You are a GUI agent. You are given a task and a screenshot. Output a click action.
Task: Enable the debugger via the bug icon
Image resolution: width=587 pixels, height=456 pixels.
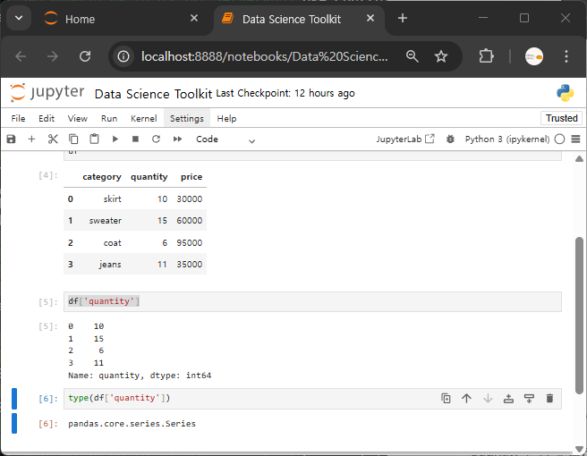pos(450,139)
